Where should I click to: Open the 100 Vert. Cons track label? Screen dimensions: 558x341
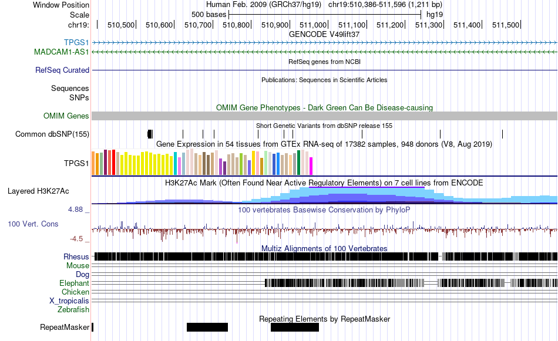(x=33, y=224)
